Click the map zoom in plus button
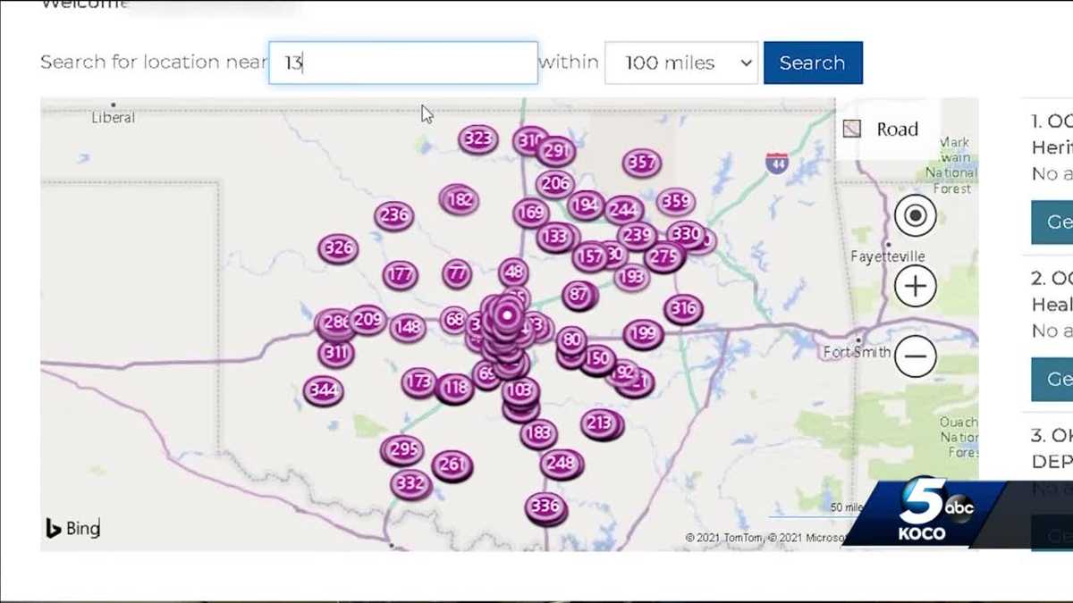The image size is (1073, 603). (915, 287)
